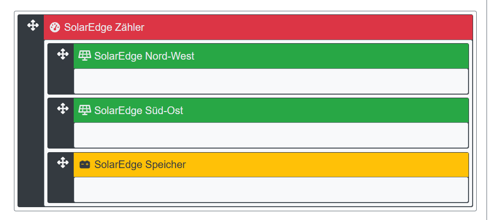The height and width of the screenshot is (220, 503).
Task: Click the empty area under SolarEdge Nord-West
Action: click(271, 81)
